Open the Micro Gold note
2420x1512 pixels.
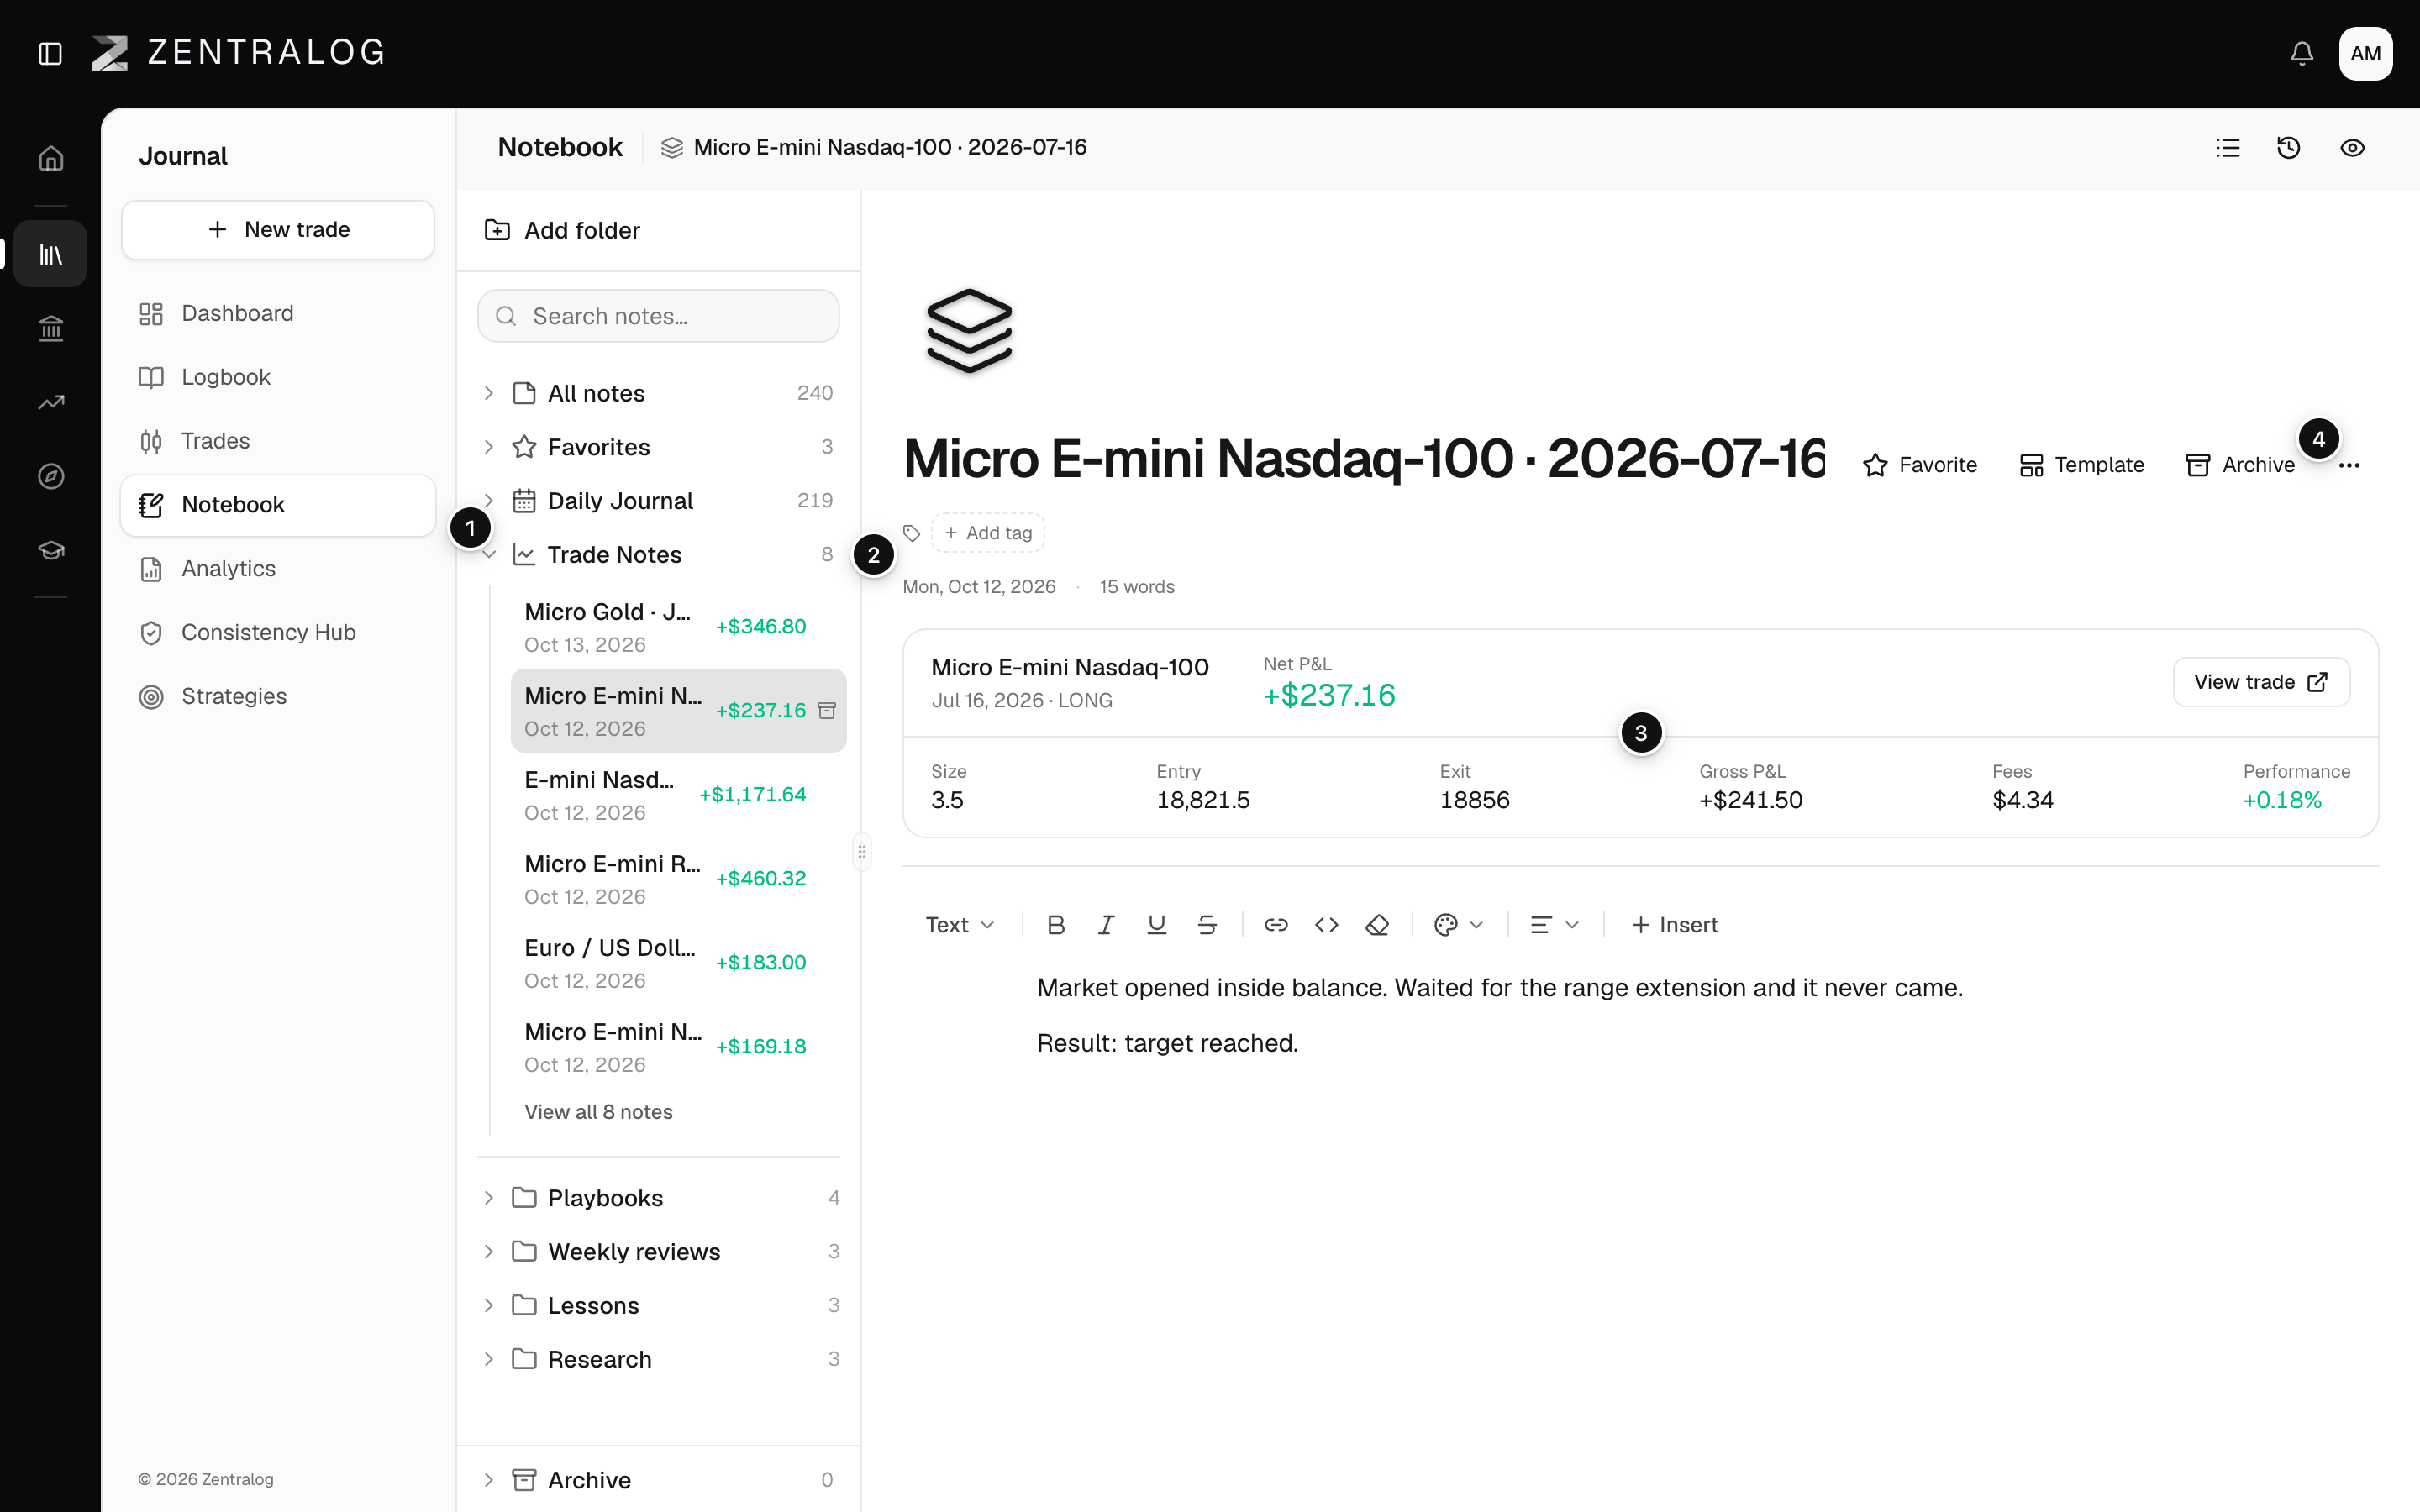click(678, 628)
